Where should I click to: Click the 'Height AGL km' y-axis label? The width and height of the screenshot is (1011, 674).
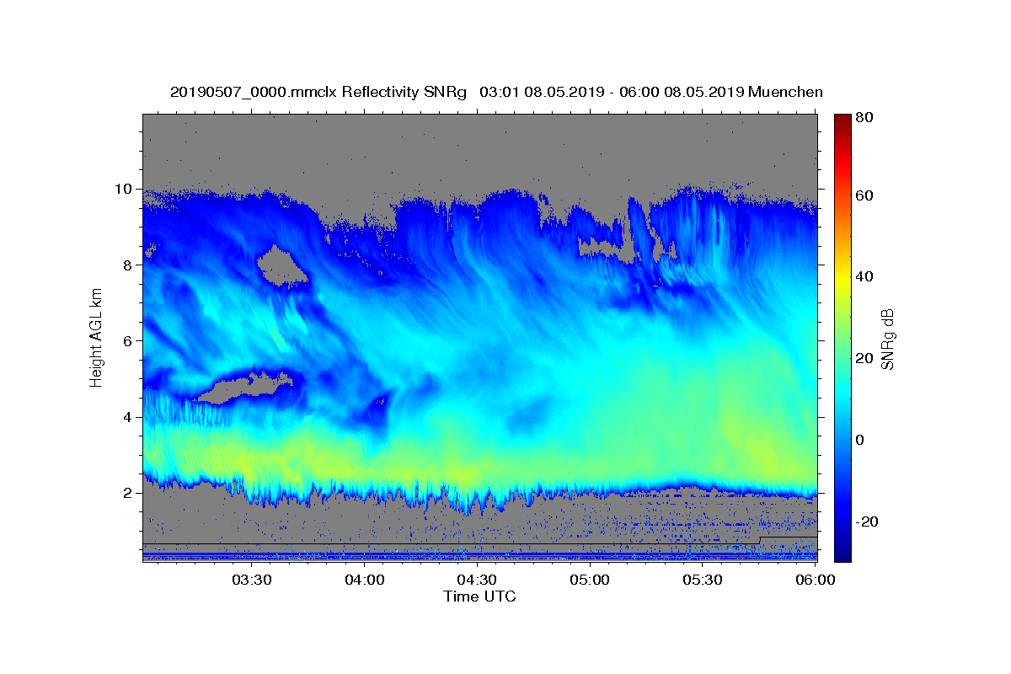point(96,337)
